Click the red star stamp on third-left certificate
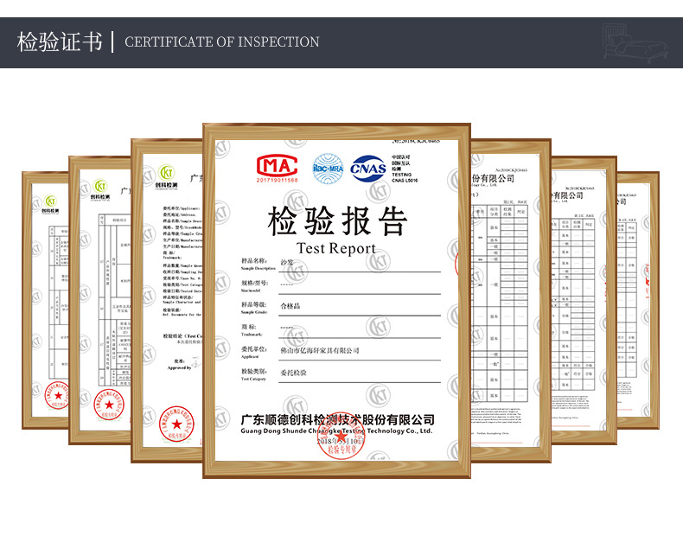683x536 pixels. (176, 424)
